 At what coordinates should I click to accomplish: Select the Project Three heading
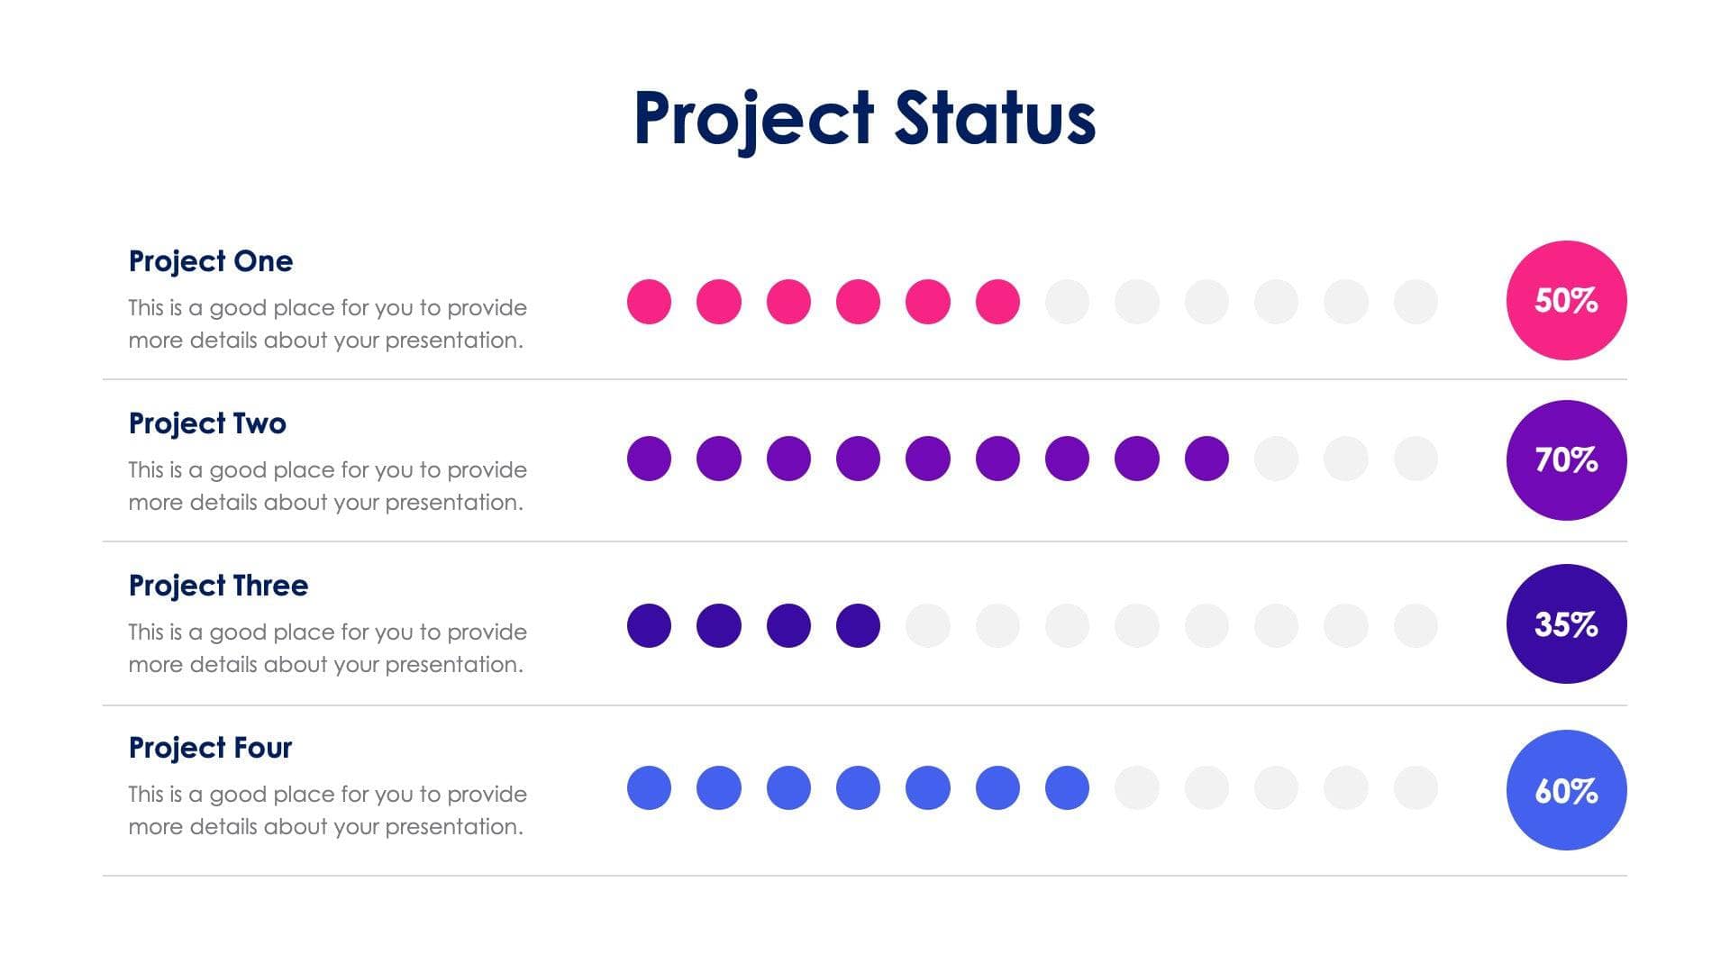pos(218,586)
